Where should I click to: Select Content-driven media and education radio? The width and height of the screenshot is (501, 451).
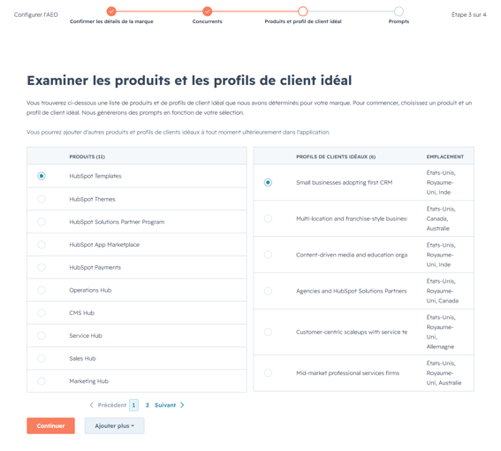pyautogui.click(x=268, y=255)
